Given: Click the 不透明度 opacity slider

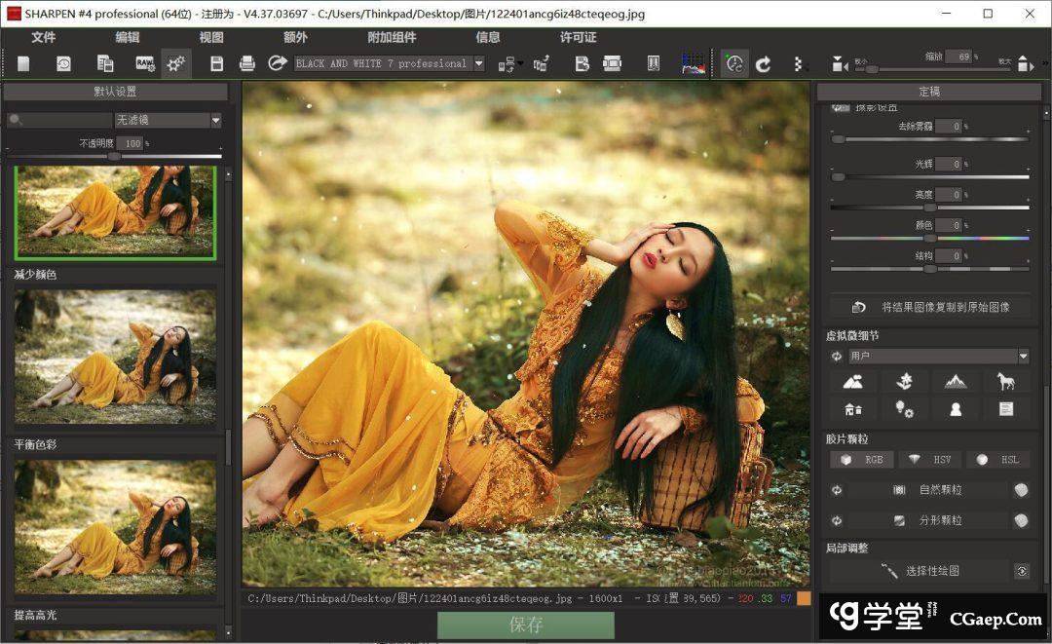Looking at the screenshot, I should pyautogui.click(x=114, y=156).
